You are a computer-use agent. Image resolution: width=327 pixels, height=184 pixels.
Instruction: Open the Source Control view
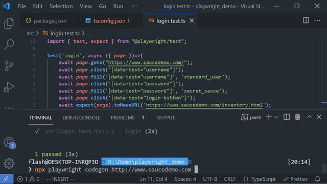(9, 66)
